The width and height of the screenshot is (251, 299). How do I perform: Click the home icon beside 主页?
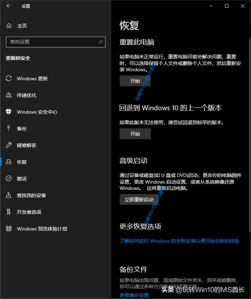[9, 25]
